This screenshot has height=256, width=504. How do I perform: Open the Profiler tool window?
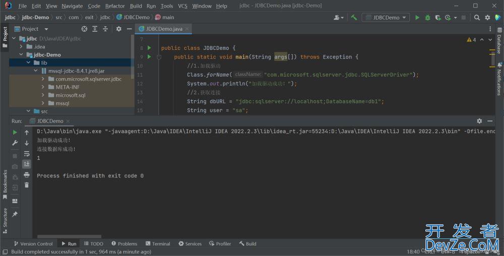click(x=220, y=244)
